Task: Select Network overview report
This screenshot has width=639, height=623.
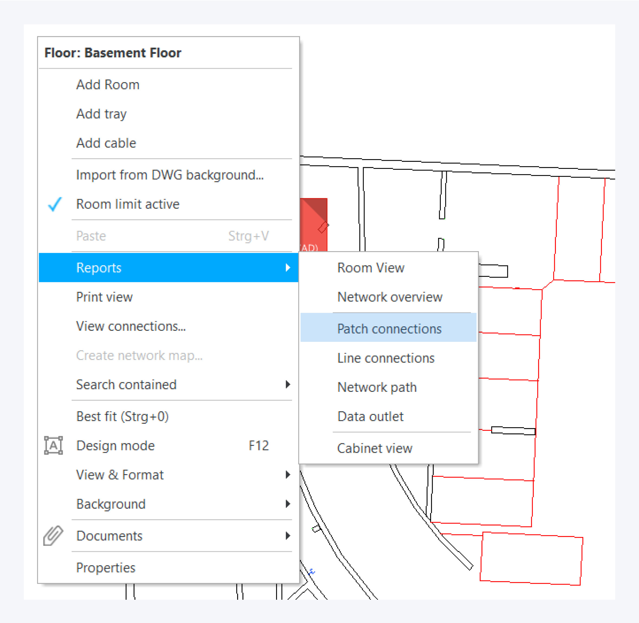Action: click(x=390, y=297)
